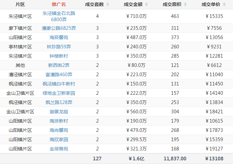Click the ¥18421 unit price cell
The image size is (233, 164).
coord(214,112)
